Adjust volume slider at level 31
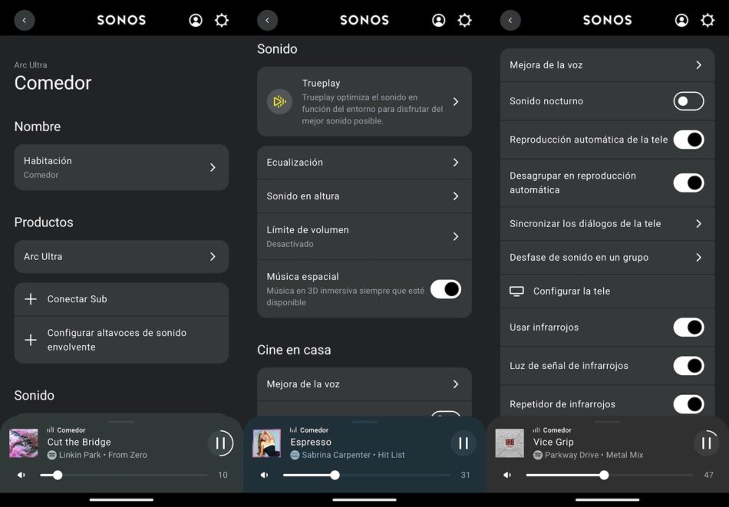 coord(335,475)
